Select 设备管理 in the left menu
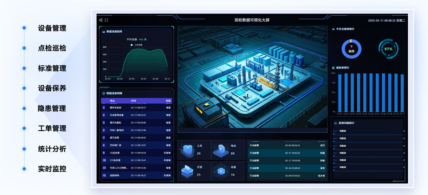This screenshot has height=195, width=428. pos(52,28)
